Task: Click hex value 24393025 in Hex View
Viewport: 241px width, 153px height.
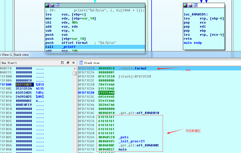Action: (24, 97)
